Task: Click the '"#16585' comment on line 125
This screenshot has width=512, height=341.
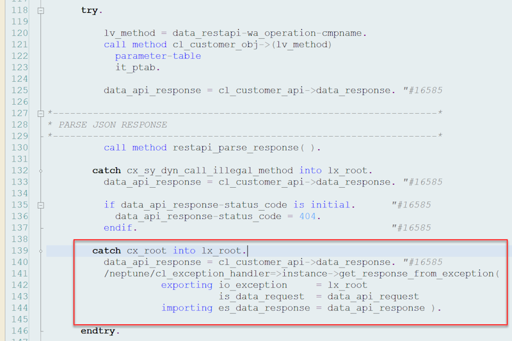Action: pos(423,90)
